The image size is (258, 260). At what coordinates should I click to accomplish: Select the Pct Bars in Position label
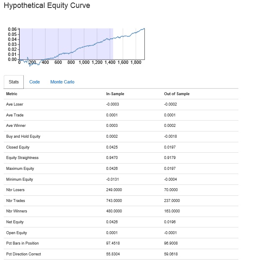point(23,243)
